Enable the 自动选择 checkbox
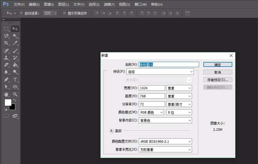This screenshot has width=258, height=164. point(21,13)
